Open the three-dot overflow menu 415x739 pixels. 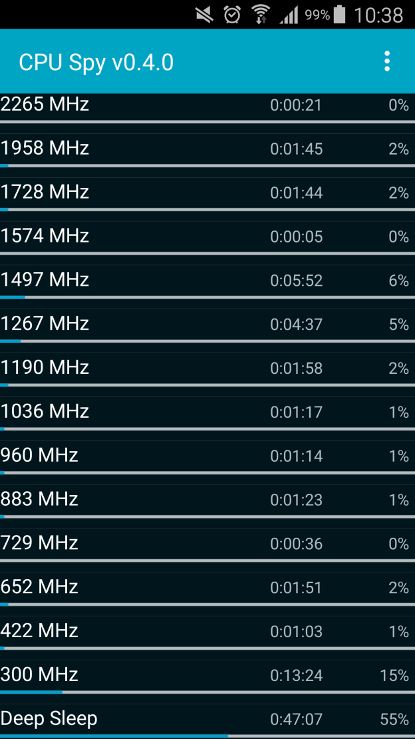tap(386, 62)
